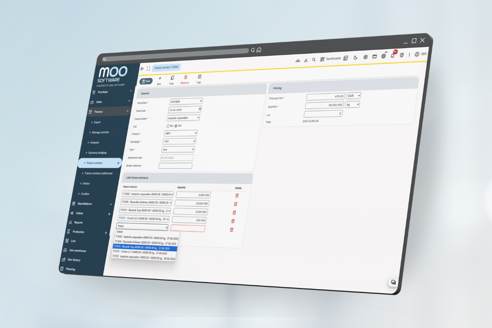Open the Subsidiary dropdown KHYBER
This screenshot has width=492, height=328.
[x=186, y=101]
